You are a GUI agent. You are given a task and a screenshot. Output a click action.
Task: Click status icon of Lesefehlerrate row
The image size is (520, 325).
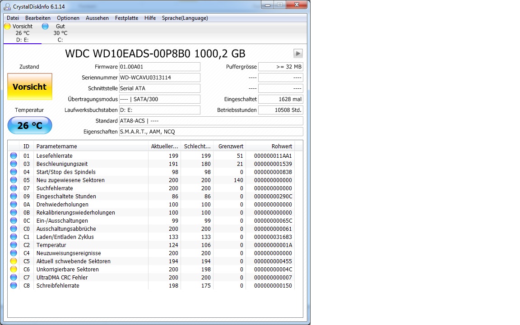[x=13, y=156]
